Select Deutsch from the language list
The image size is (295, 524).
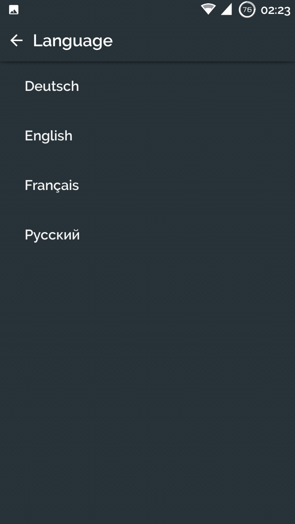coord(147,86)
